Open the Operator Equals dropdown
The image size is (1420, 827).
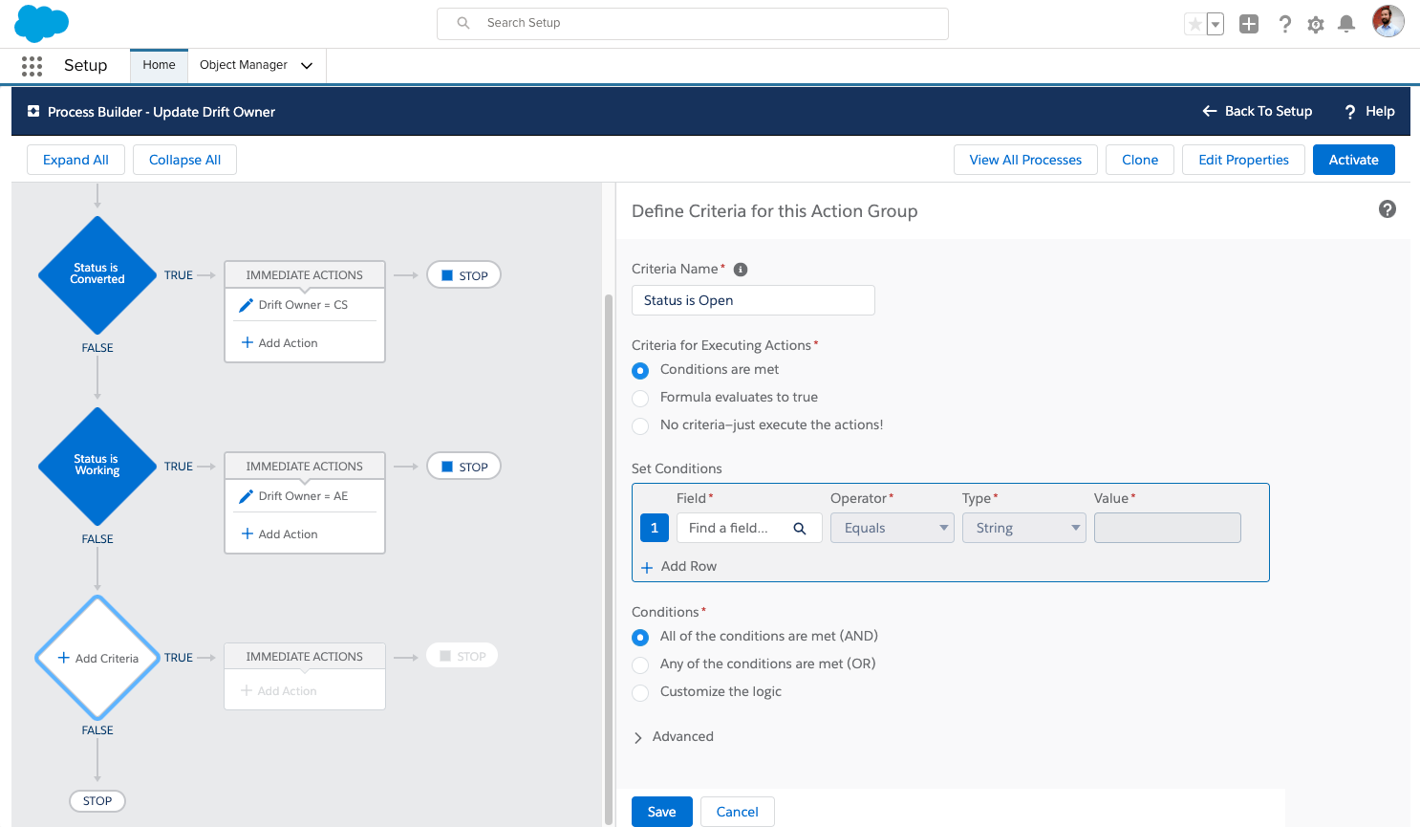[x=893, y=528]
